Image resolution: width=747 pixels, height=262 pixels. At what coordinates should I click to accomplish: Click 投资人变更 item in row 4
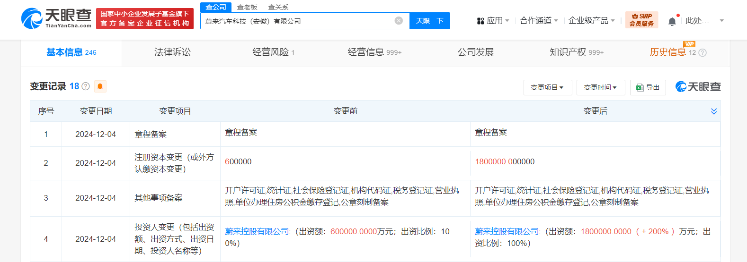pyautogui.click(x=174, y=239)
